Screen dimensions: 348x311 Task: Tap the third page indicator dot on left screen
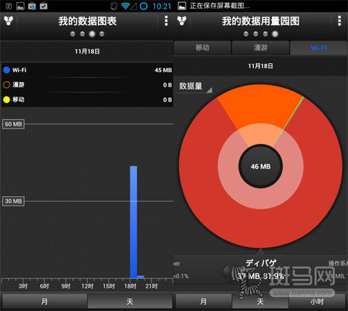(x=92, y=34)
